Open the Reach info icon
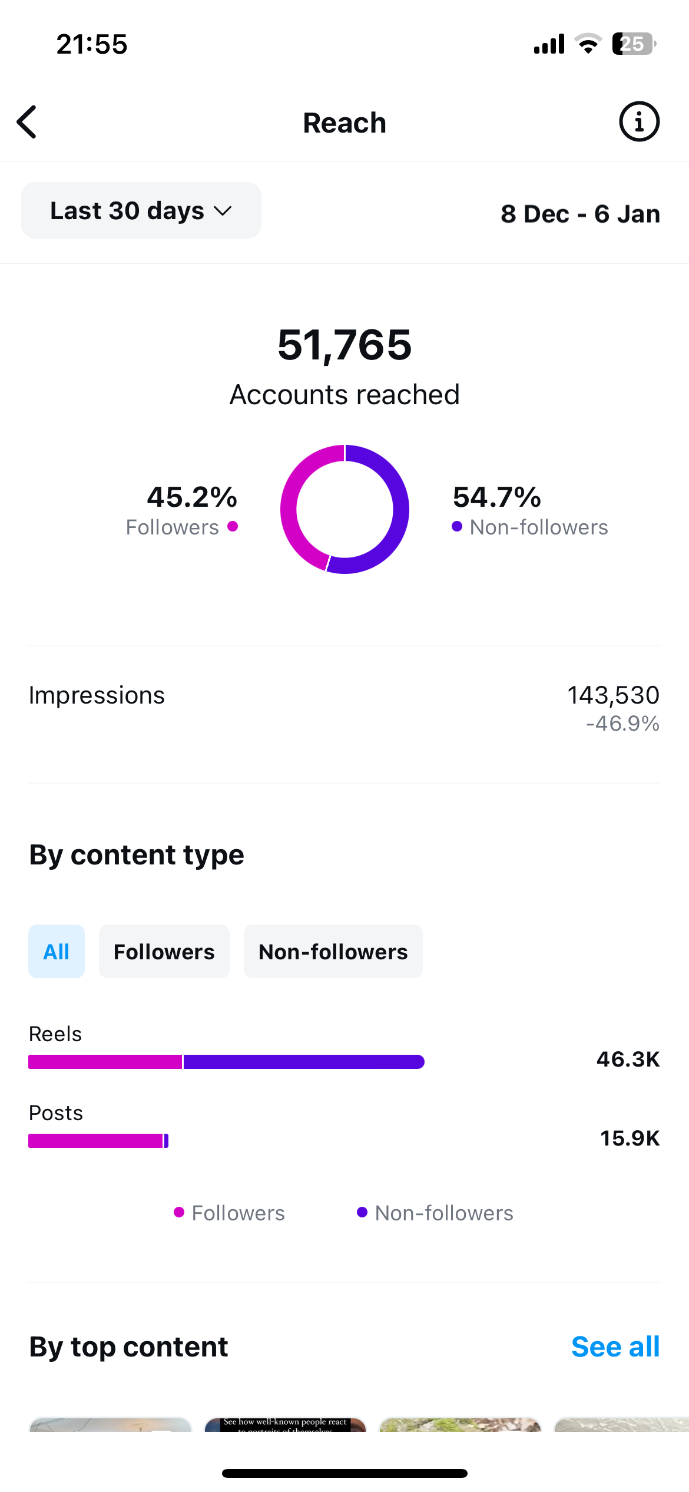This screenshot has width=689, height=1492. click(639, 122)
